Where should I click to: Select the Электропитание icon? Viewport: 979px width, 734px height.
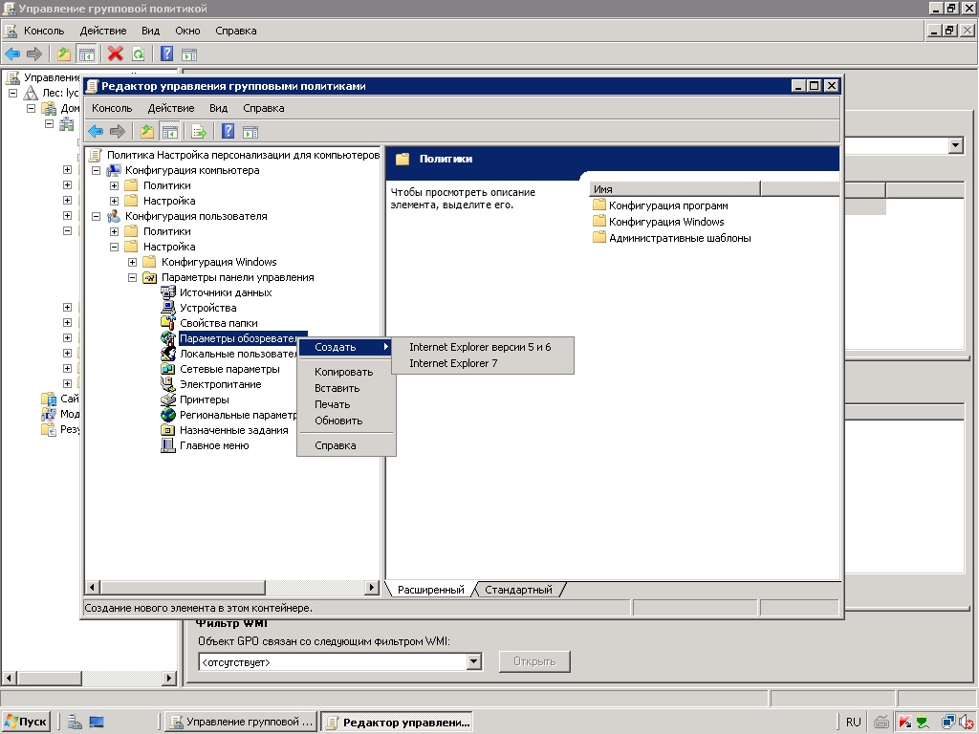point(168,384)
